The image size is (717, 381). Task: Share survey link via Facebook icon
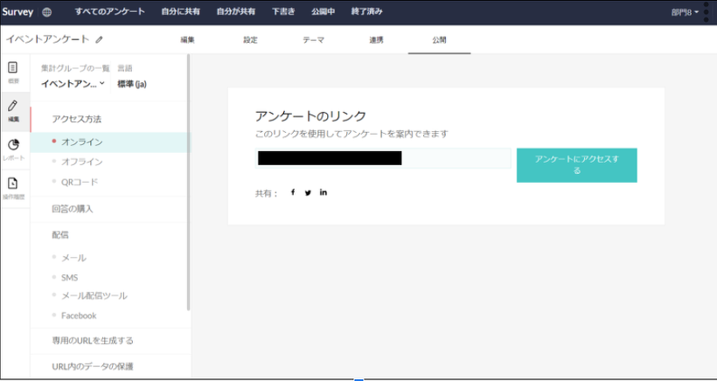pyautogui.click(x=293, y=192)
